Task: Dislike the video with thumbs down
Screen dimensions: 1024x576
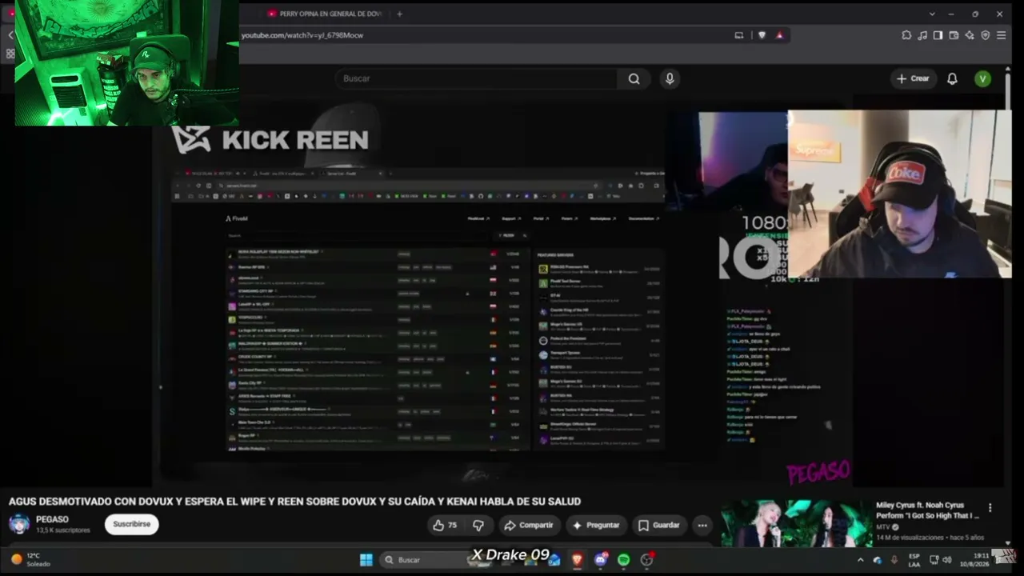Action: (478, 525)
